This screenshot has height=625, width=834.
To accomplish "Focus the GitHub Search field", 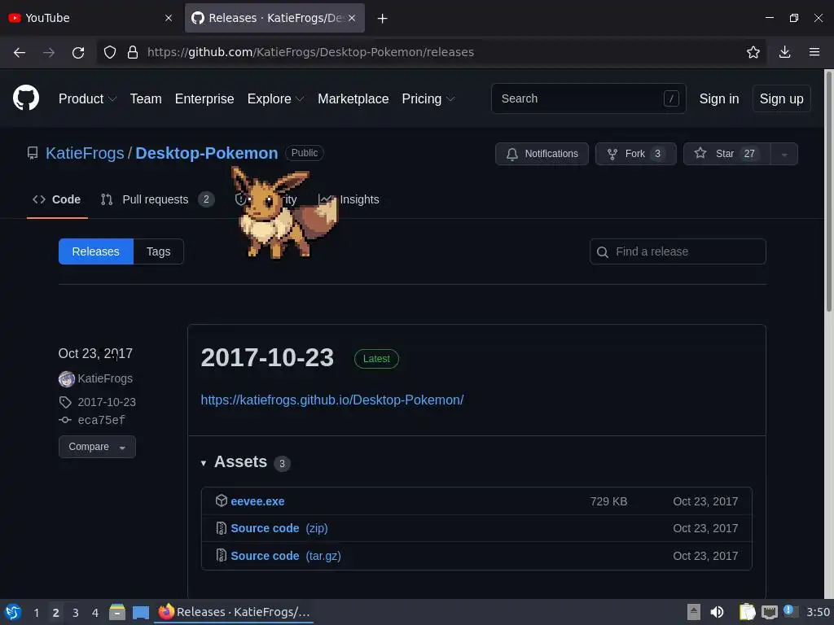I will click(x=588, y=98).
